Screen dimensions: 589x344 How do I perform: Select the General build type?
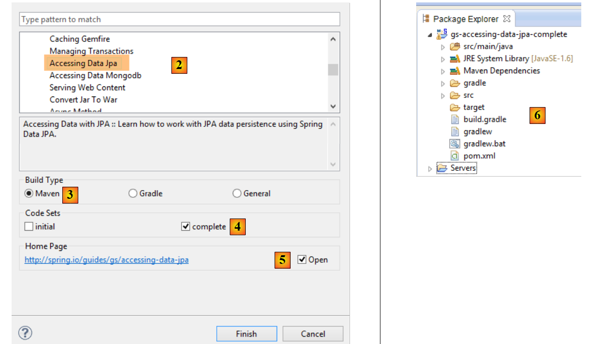(237, 193)
